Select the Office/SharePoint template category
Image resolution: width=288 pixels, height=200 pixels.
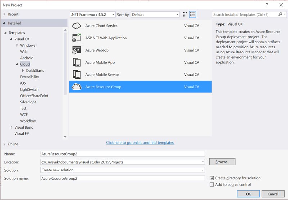pyautogui.click(x=34, y=96)
